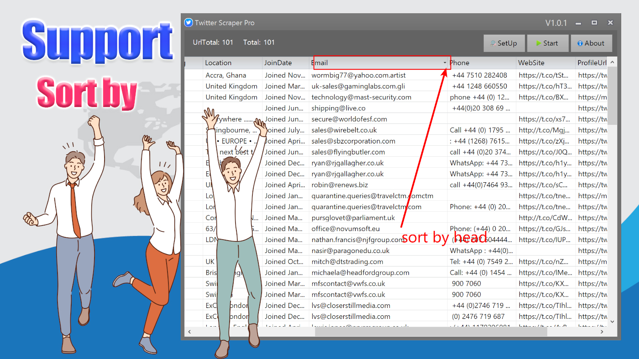Click the vertical scrollbar thumb
Screen dimensions: 639x359
[613, 96]
